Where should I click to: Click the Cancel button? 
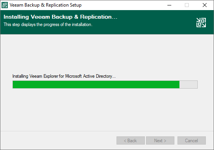pos(191,140)
